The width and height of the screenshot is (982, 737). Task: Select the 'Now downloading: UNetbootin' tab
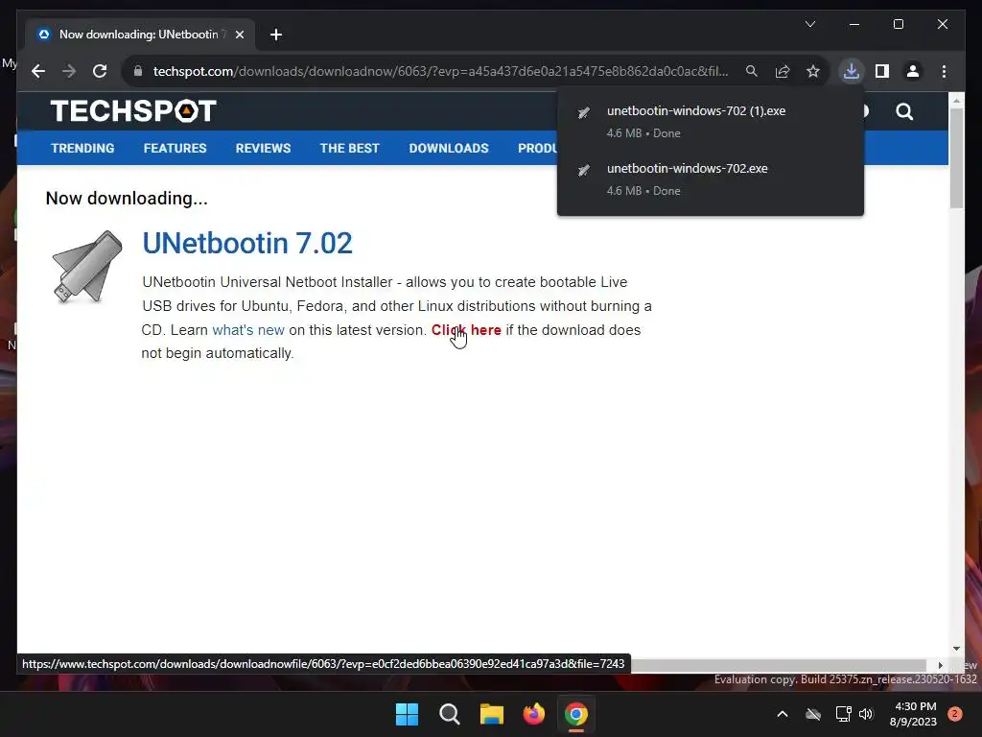pyautogui.click(x=140, y=35)
